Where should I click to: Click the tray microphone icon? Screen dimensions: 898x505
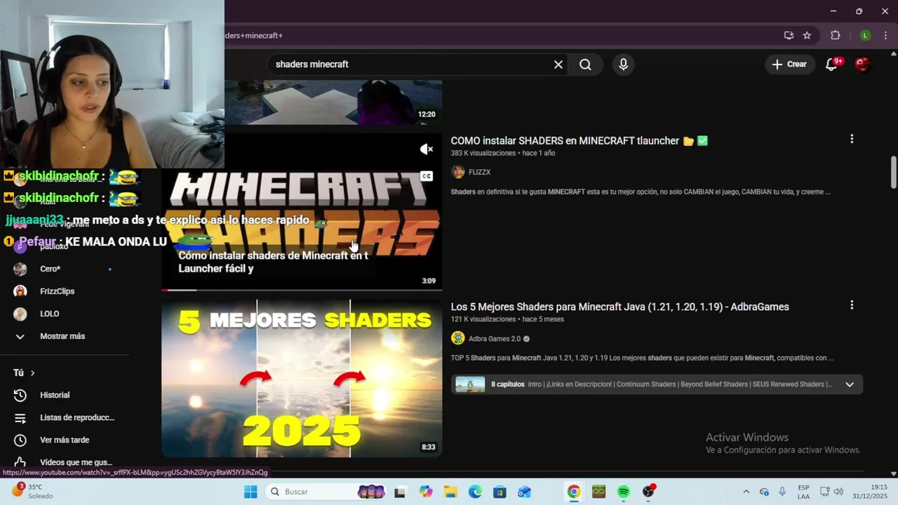pyautogui.click(x=782, y=492)
